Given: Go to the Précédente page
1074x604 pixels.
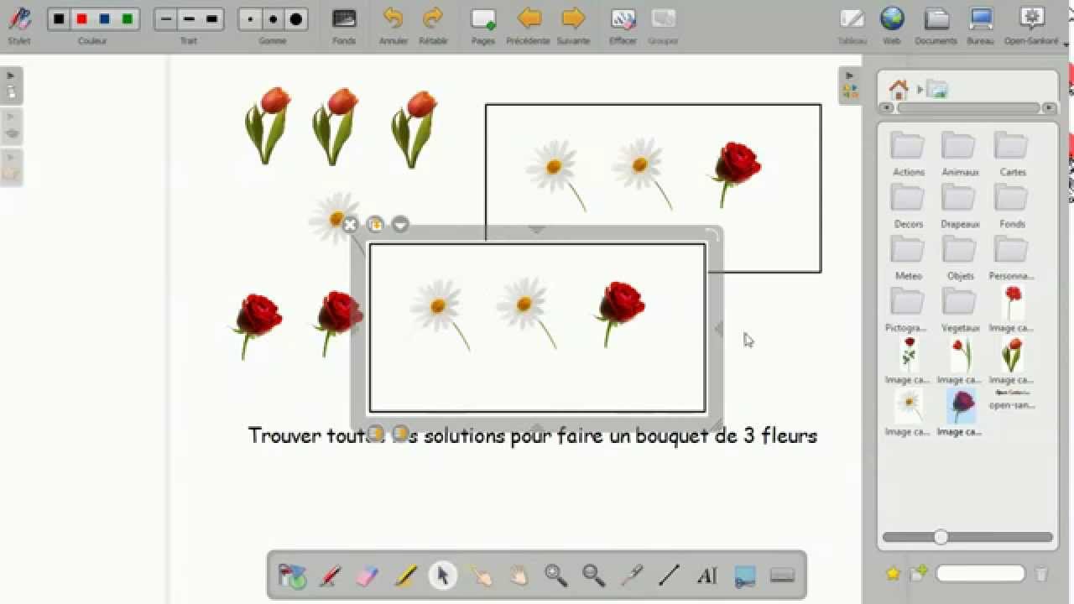Looking at the screenshot, I should click(x=528, y=25).
